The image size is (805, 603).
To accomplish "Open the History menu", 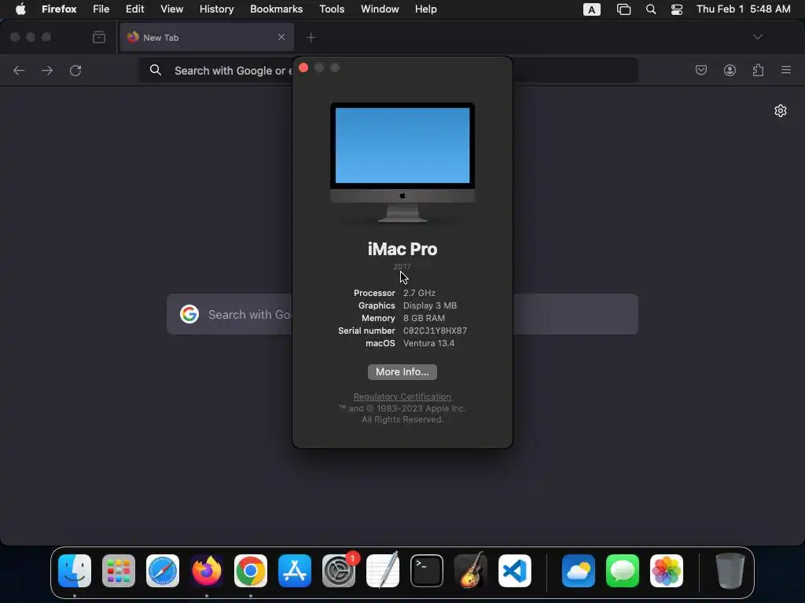I will click(217, 9).
